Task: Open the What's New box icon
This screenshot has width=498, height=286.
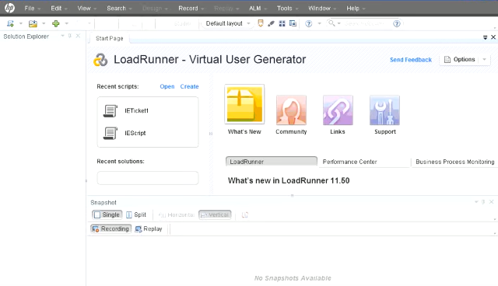Action: (244, 104)
